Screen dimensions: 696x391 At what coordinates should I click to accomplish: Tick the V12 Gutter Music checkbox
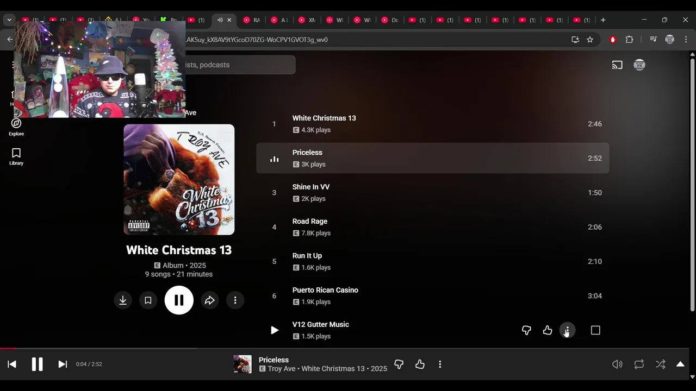point(595,330)
